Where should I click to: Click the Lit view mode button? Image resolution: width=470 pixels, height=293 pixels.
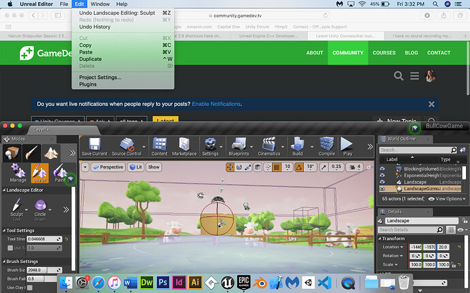point(136,167)
